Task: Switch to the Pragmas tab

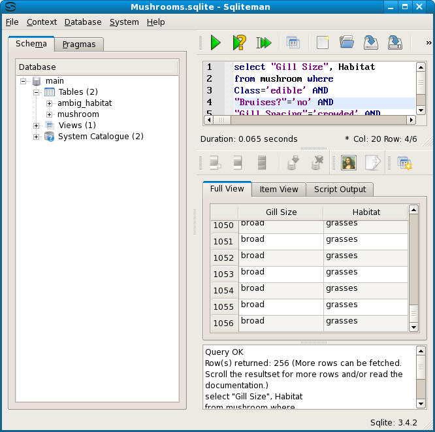Action: (79, 44)
